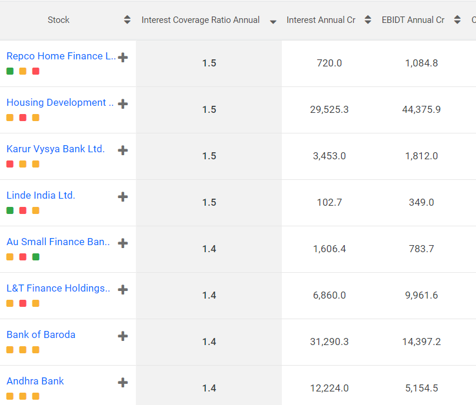Click EBIDT Annual Cr header text

point(413,20)
